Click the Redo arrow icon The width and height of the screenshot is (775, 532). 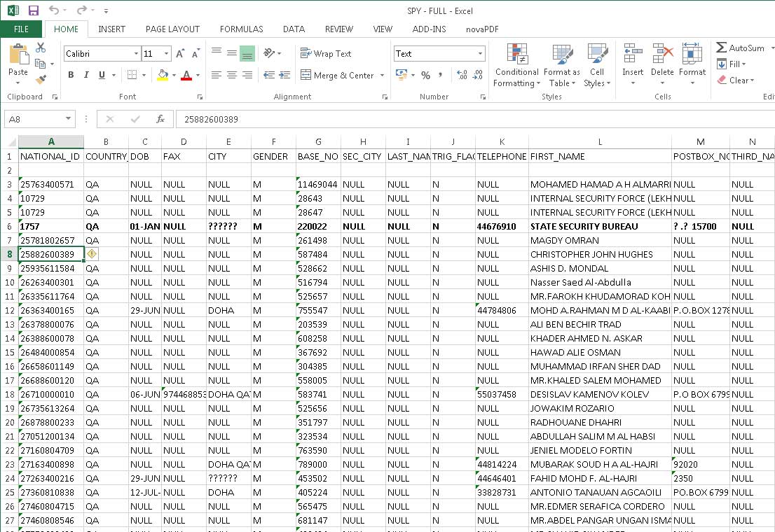[x=82, y=10]
